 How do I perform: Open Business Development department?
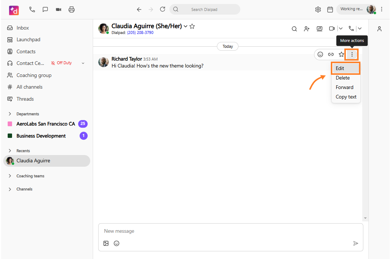point(41,136)
